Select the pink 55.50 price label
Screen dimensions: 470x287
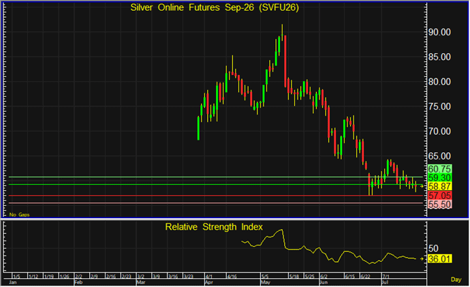pyautogui.click(x=439, y=205)
